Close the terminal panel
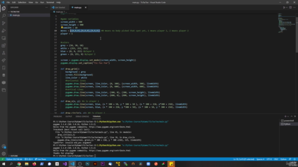This screenshot has height=167, width=298. click(x=295, y=116)
